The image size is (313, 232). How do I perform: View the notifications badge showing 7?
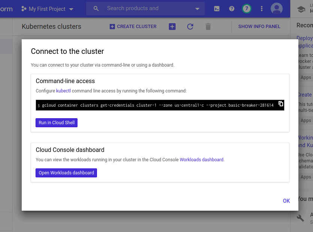pos(247,9)
